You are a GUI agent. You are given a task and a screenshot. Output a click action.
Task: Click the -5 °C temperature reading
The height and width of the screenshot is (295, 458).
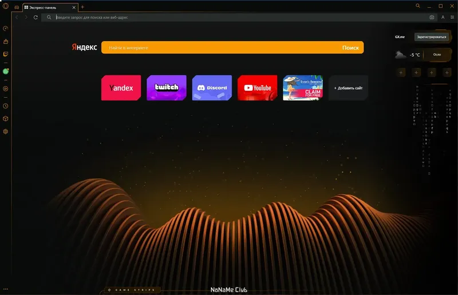click(414, 55)
